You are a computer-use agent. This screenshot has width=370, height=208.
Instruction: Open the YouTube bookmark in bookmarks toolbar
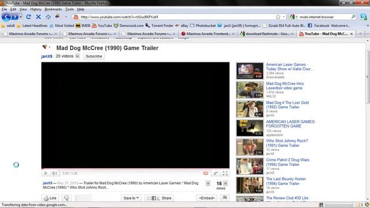click(102, 25)
